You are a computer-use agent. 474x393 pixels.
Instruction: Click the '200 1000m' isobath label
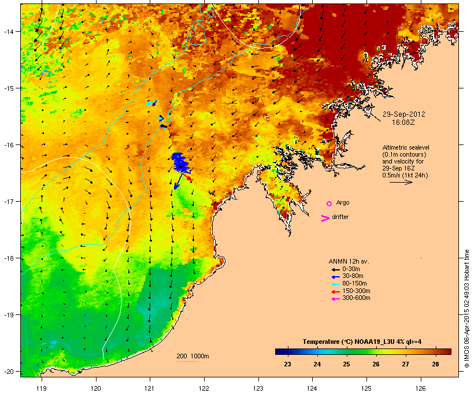[x=192, y=356]
